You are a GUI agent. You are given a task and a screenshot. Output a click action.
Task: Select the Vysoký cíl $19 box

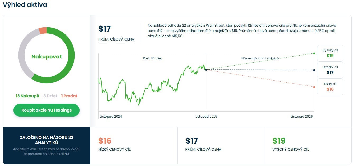coord(330,53)
